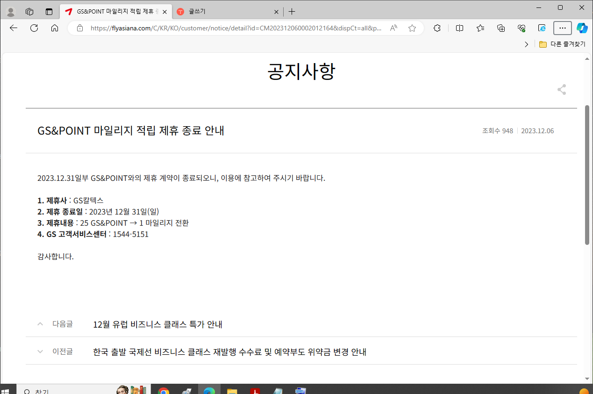Open File Explorer from the taskbar
The image size is (593, 394).
[232, 390]
